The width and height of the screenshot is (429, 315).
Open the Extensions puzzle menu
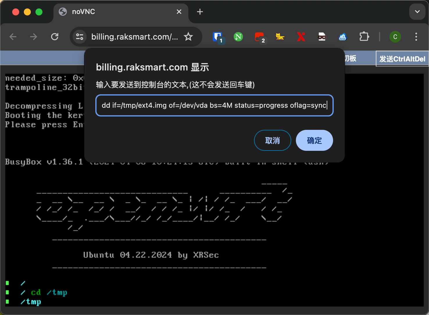[x=364, y=37]
